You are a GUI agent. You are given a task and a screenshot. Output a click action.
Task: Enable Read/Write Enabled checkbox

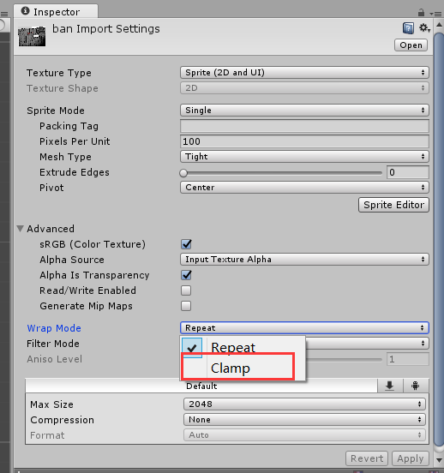(x=186, y=290)
